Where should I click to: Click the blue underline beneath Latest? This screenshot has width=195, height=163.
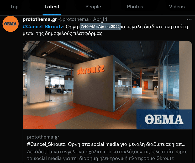pyautogui.click(x=52, y=15)
